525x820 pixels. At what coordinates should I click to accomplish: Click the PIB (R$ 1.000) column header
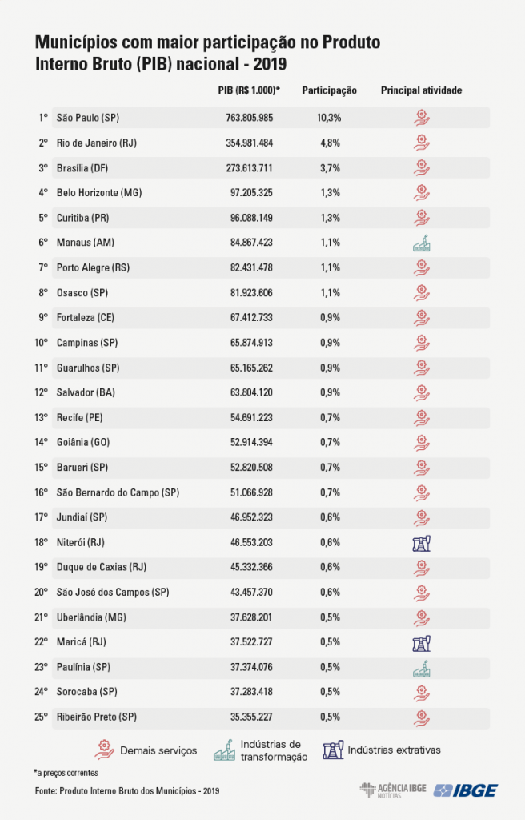pyautogui.click(x=249, y=90)
